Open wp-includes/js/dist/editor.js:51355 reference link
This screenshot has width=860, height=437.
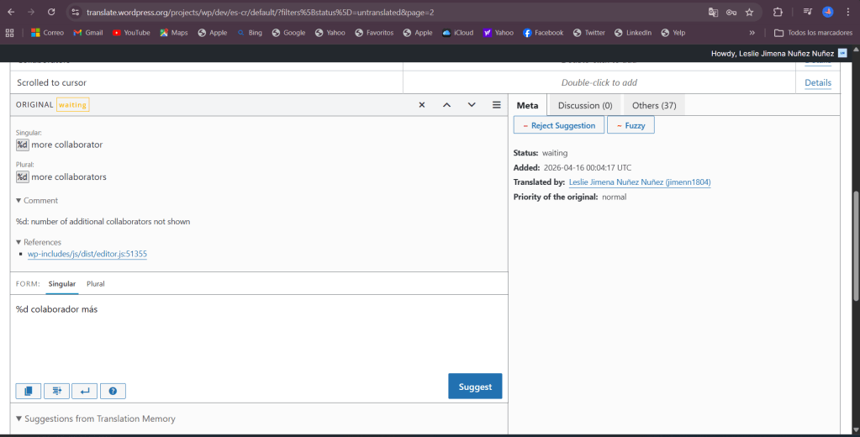pos(87,254)
